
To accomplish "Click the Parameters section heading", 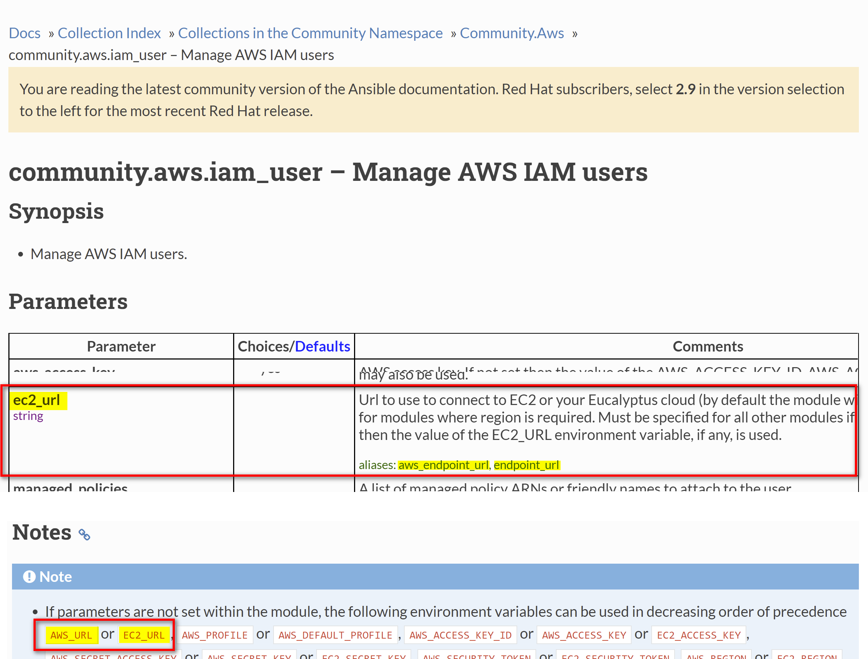I will tap(68, 301).
